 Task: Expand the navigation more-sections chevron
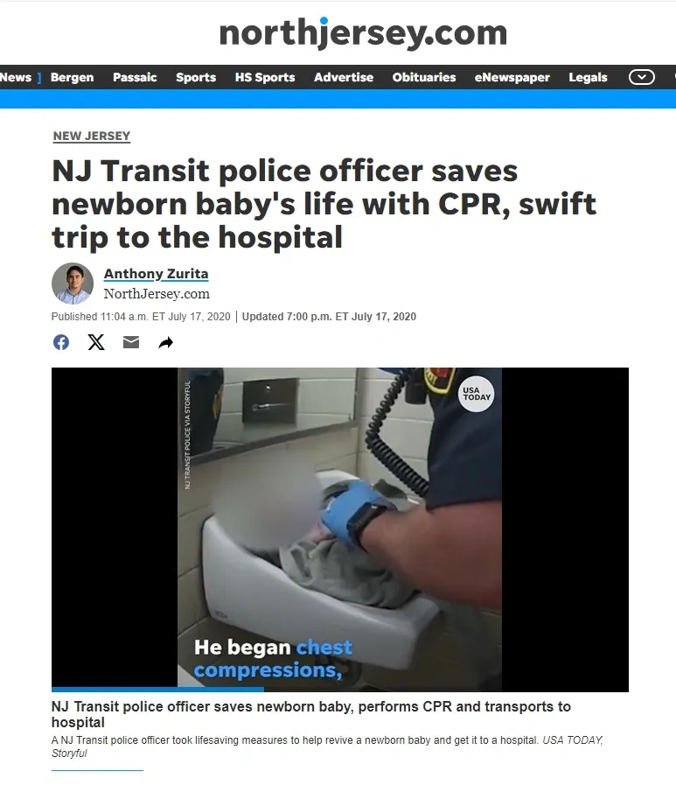642,77
